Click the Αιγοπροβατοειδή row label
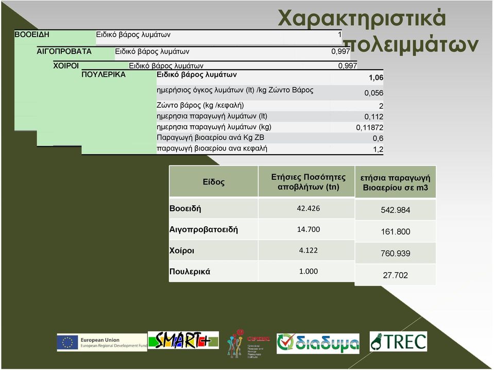Image resolution: width=494 pixels, height=370 pixels. coord(203,229)
